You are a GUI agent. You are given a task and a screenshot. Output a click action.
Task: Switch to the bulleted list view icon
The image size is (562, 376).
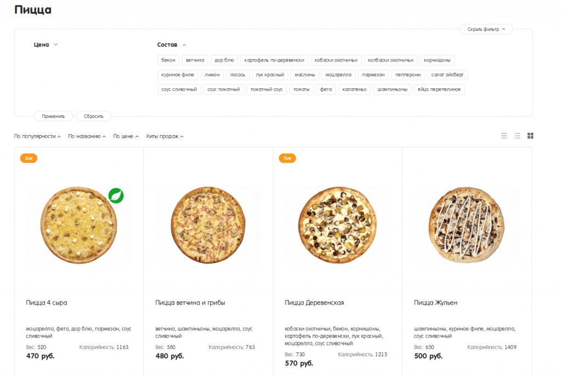(x=517, y=136)
